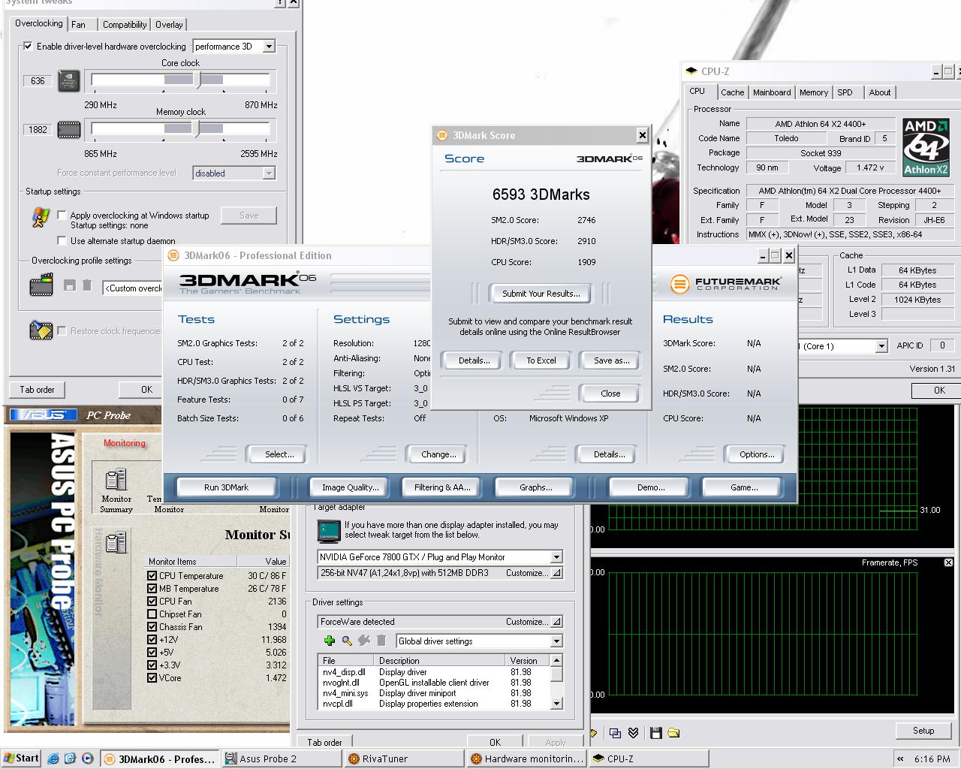Viewport: 961px width, 769px height.
Task: Click the AMD Athlon 64 X2 logo in CPU-Z
Action: point(926,147)
